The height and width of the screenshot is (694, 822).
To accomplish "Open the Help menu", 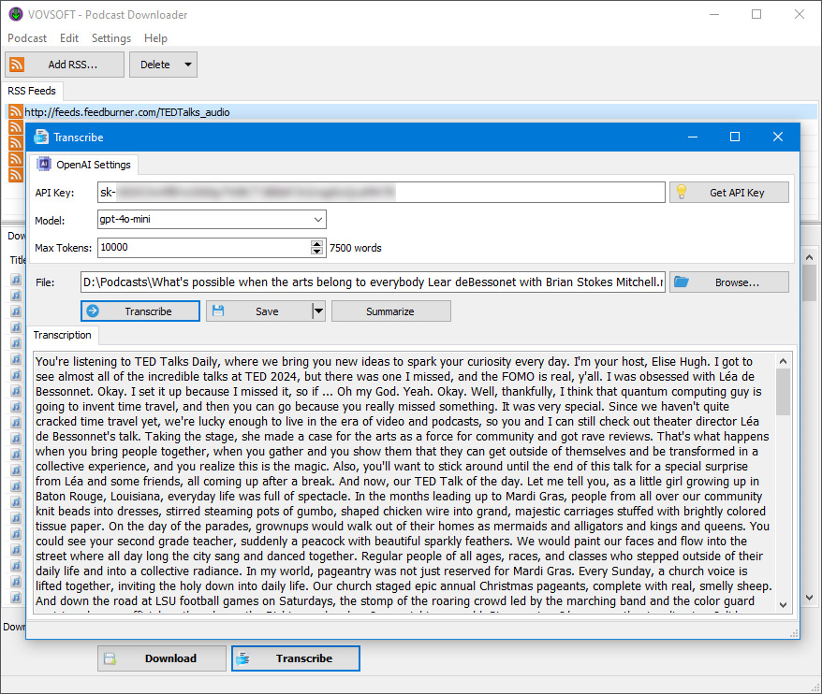I will click(155, 38).
